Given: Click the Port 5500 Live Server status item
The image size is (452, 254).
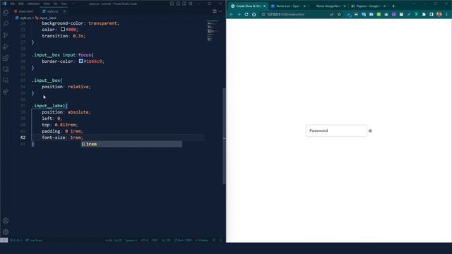Looking at the screenshot, I should point(183,240).
